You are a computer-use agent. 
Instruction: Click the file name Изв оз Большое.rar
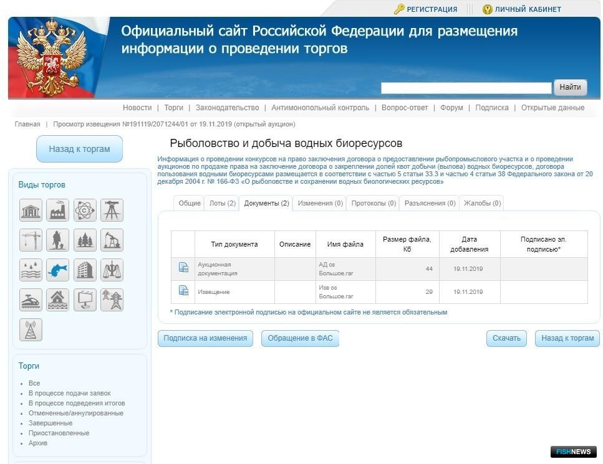pos(335,292)
